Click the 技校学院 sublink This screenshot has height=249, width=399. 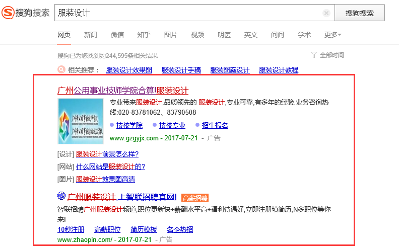(x=129, y=125)
